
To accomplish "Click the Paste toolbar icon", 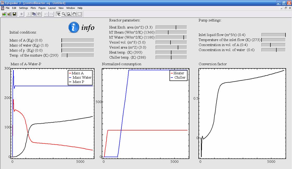I will point(39,14).
